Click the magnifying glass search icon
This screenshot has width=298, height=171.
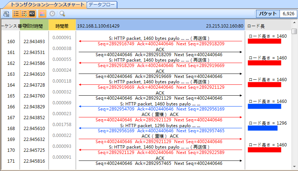(62, 14)
